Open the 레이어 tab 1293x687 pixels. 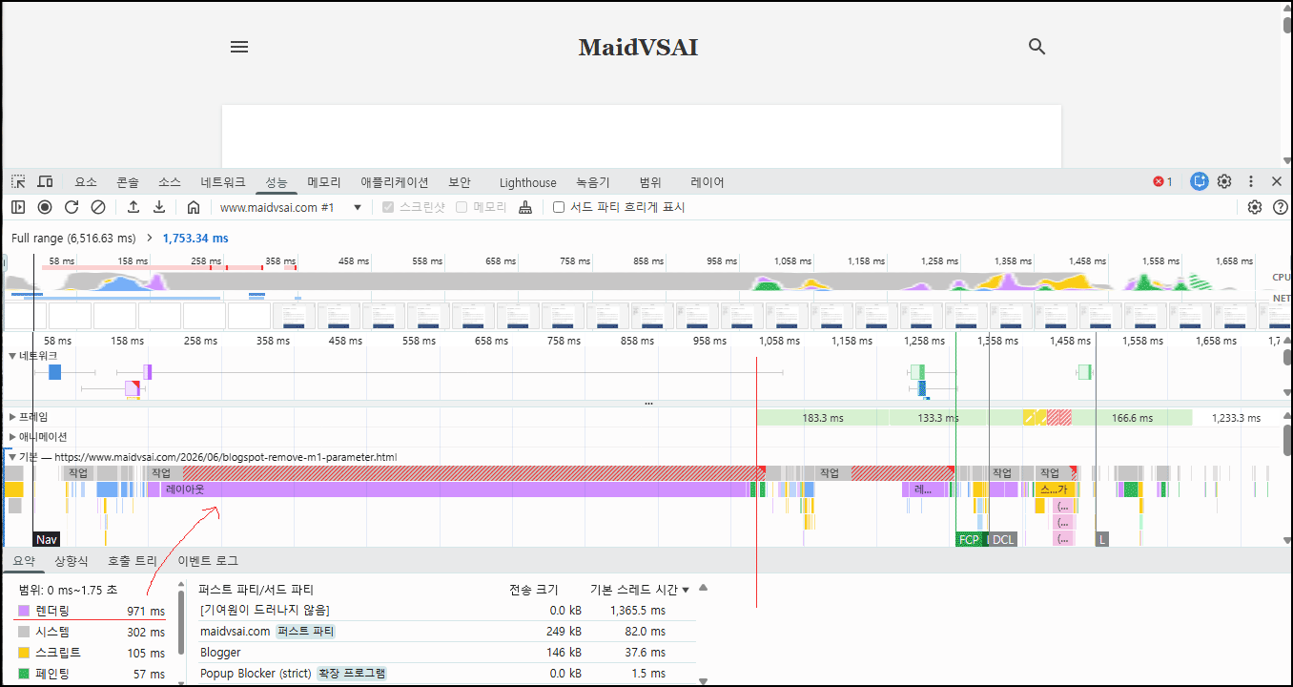[x=708, y=182]
